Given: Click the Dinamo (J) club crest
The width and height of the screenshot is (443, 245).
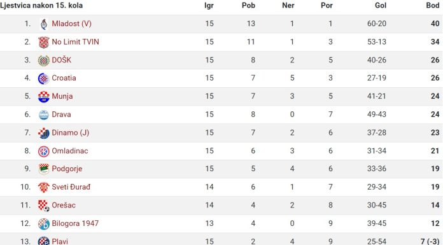Looking at the screenshot, I should point(44,133).
